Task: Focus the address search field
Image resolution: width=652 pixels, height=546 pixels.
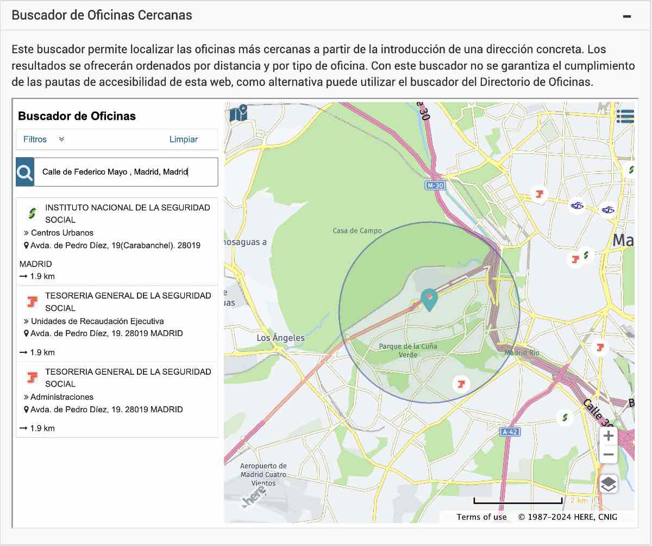Action: click(126, 172)
